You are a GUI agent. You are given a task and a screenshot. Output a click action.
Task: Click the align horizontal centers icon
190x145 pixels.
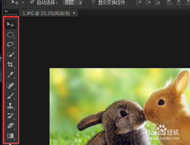point(178,2)
